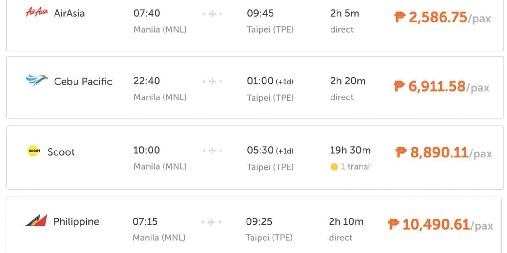507x253 pixels.
Task: Click the yellow Scoot logo
Action: pyautogui.click(x=34, y=151)
